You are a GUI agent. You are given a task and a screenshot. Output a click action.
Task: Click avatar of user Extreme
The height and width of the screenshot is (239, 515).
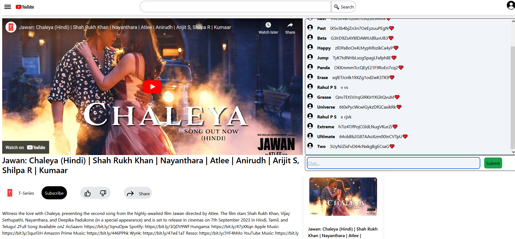(x=310, y=126)
